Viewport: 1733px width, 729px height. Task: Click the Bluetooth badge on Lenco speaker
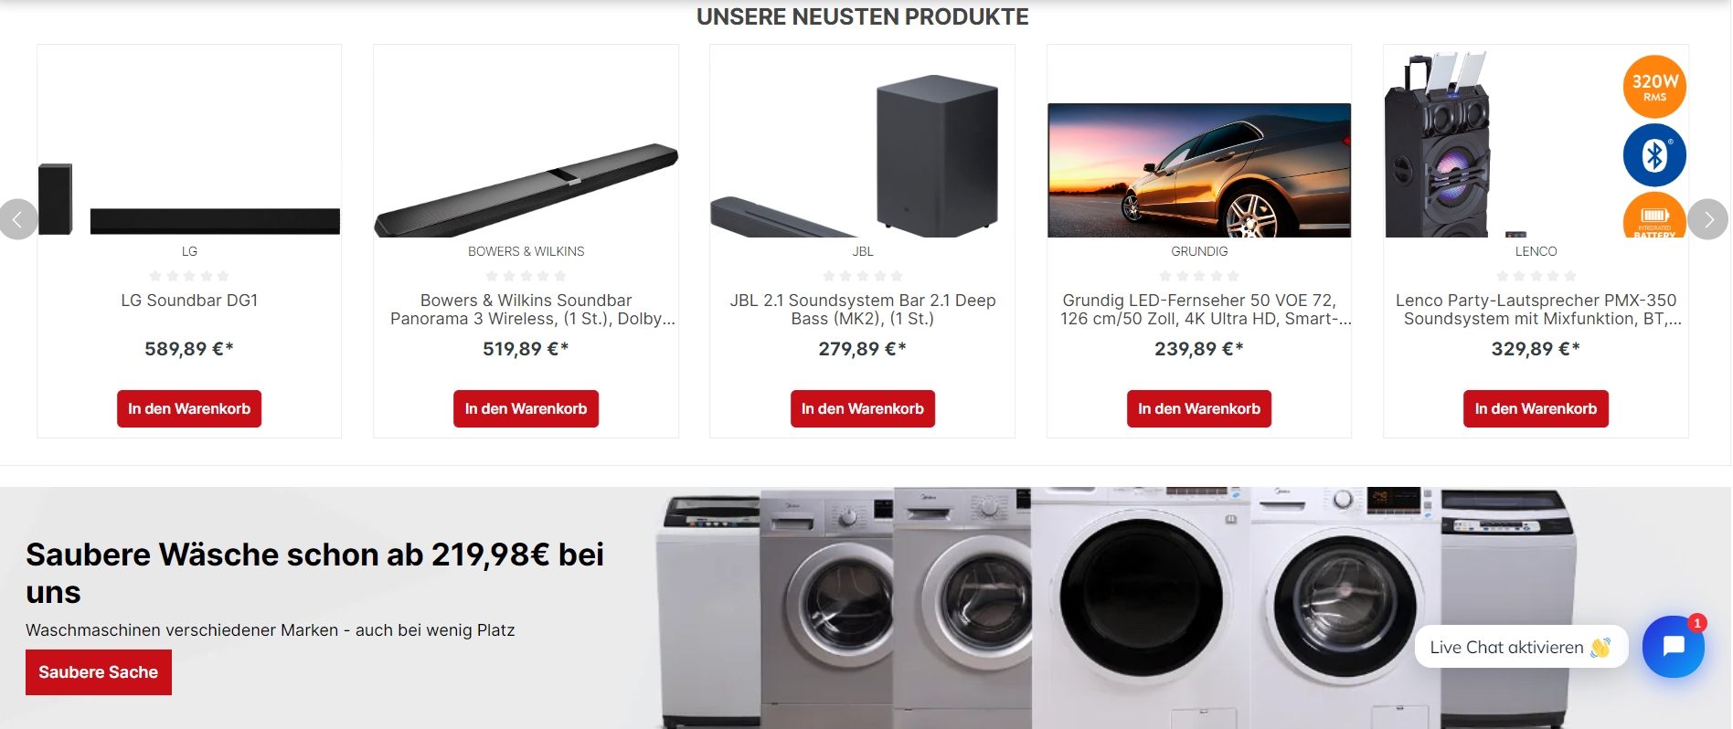point(1654,154)
